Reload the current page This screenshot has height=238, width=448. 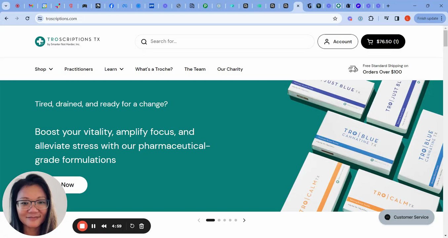(x=27, y=19)
